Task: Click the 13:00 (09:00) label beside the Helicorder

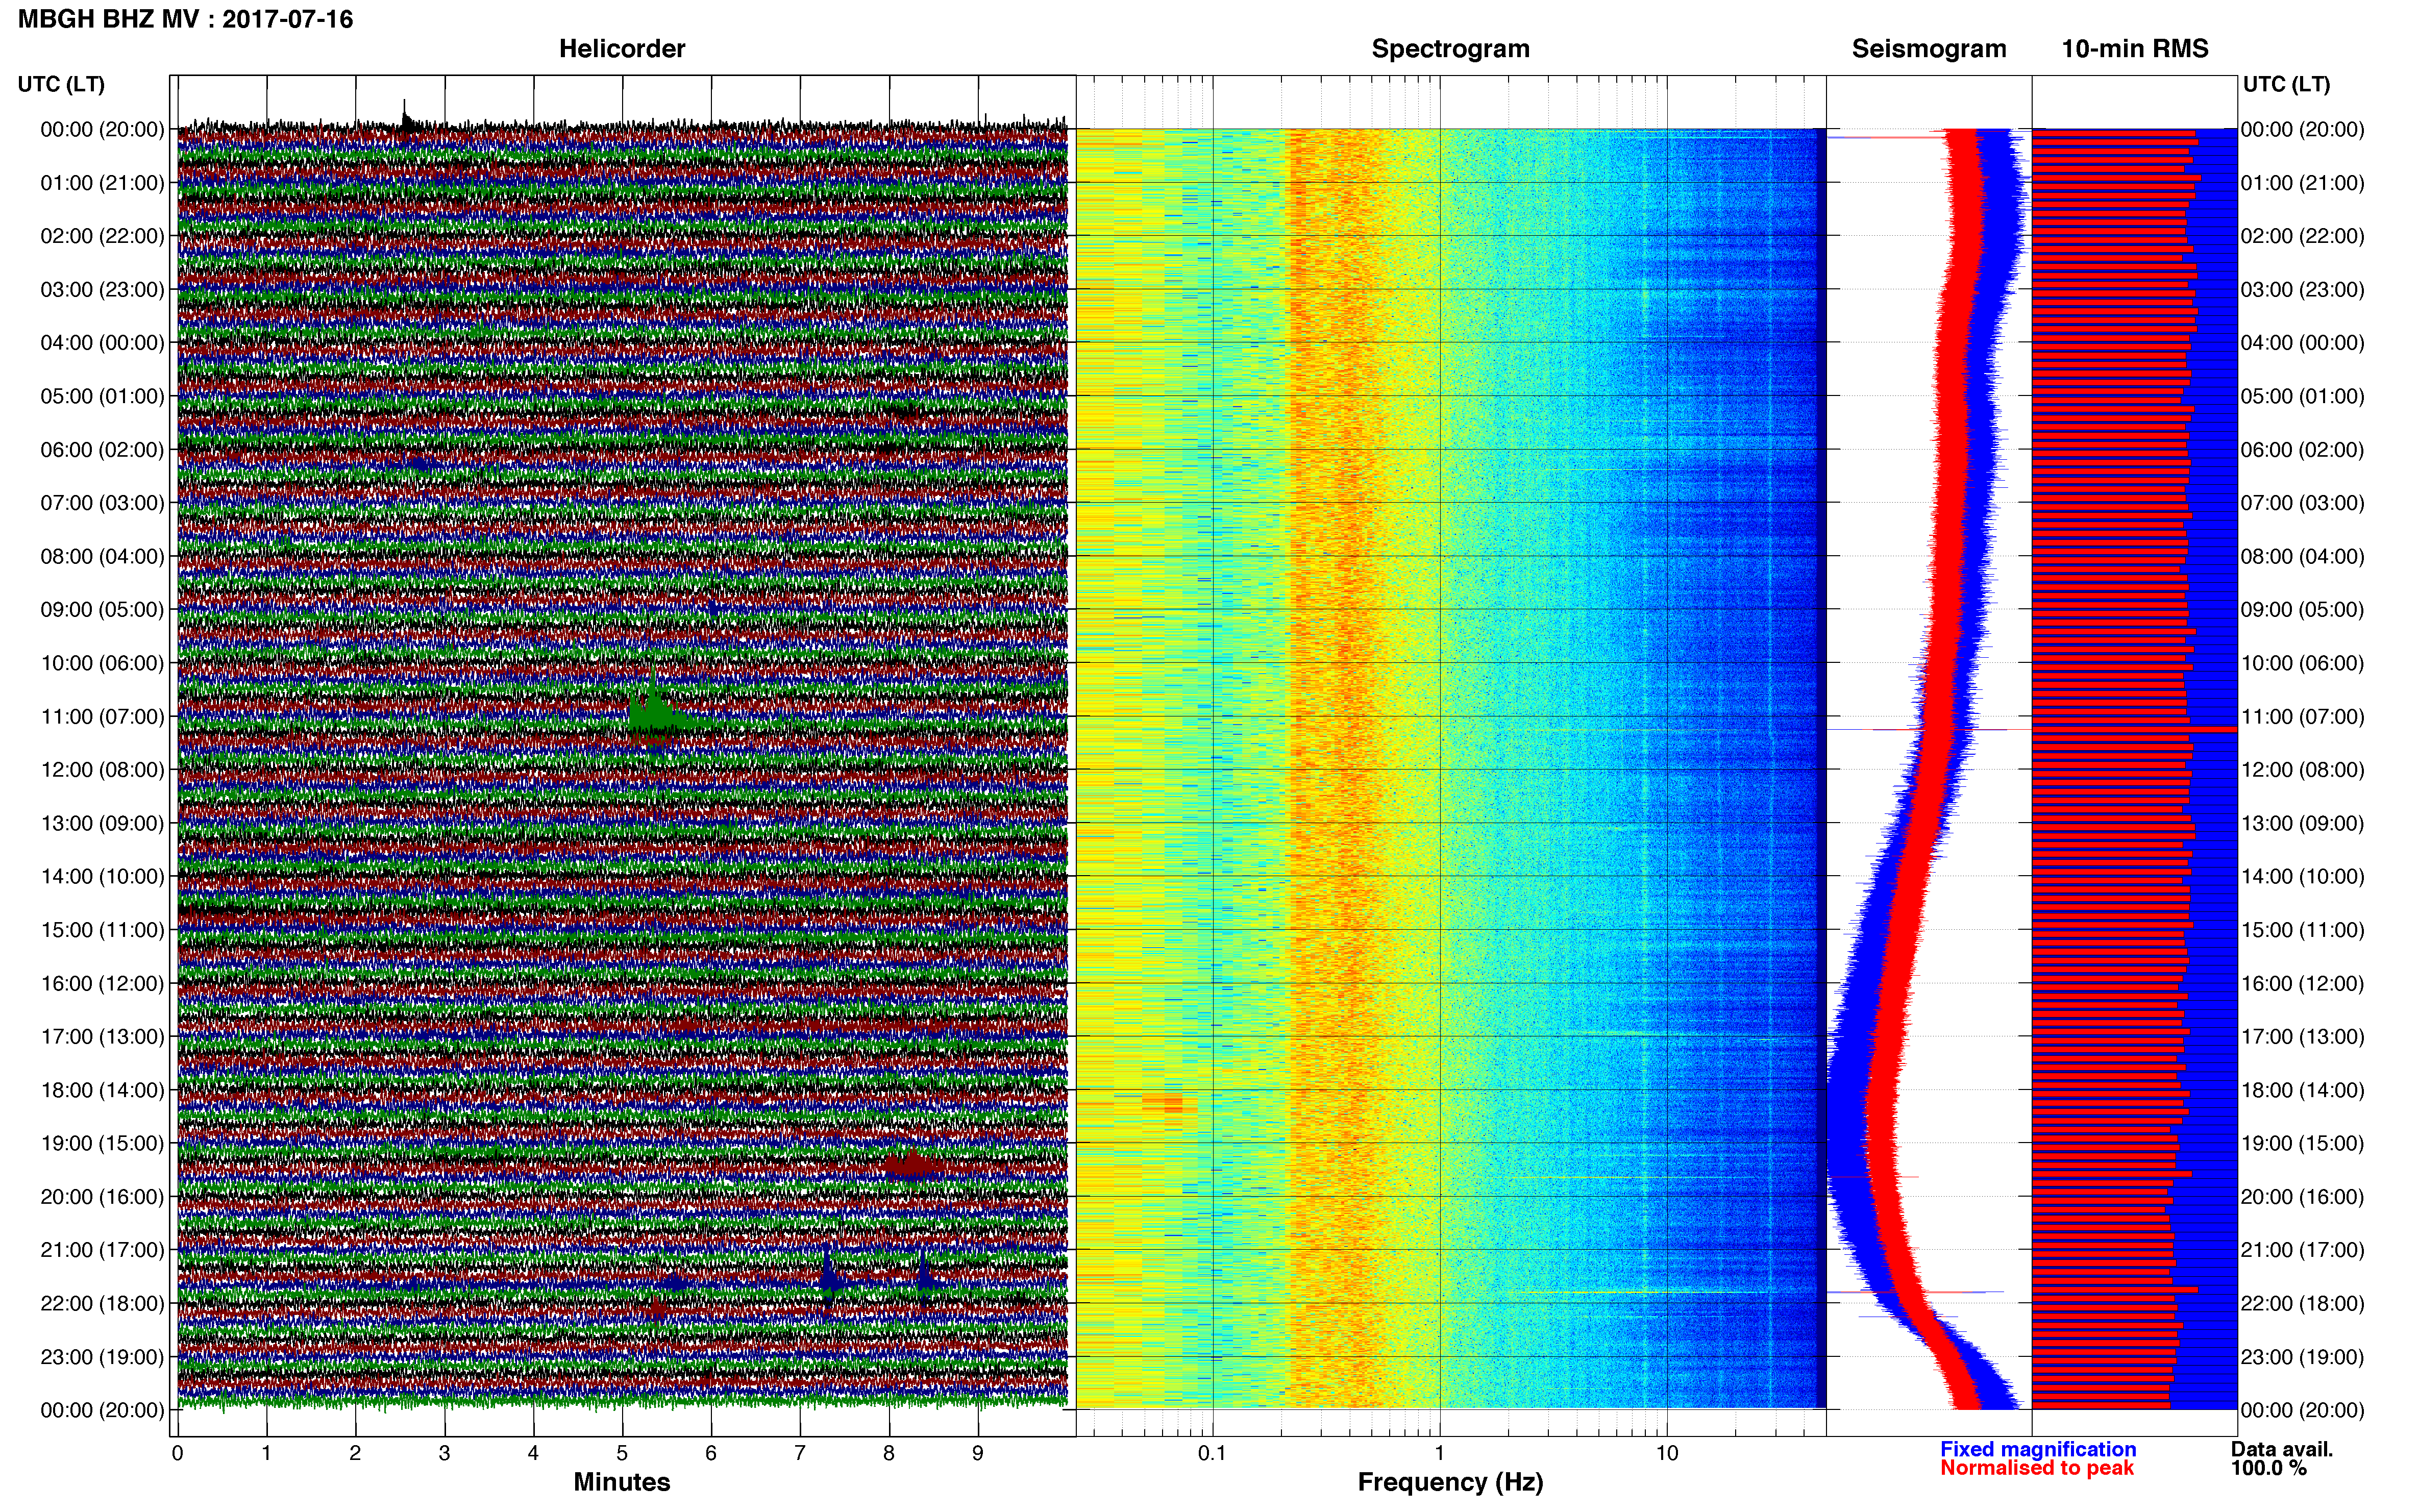Action: 102,823
